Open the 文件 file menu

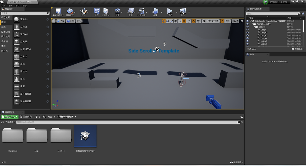click(3, 5)
